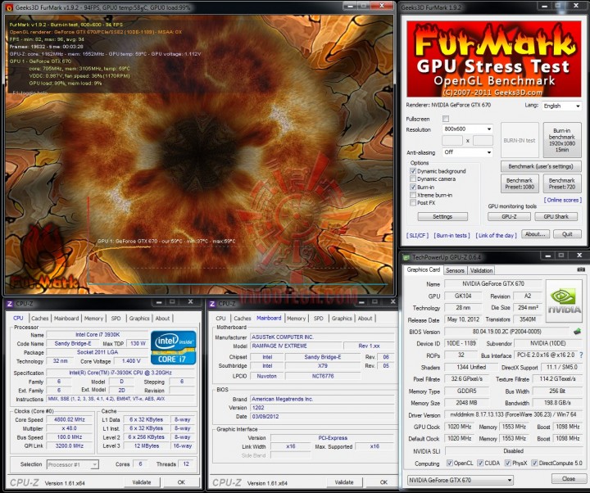Run Benchmark Preset:1080
The height and width of the screenshot is (493, 590).
[520, 183]
